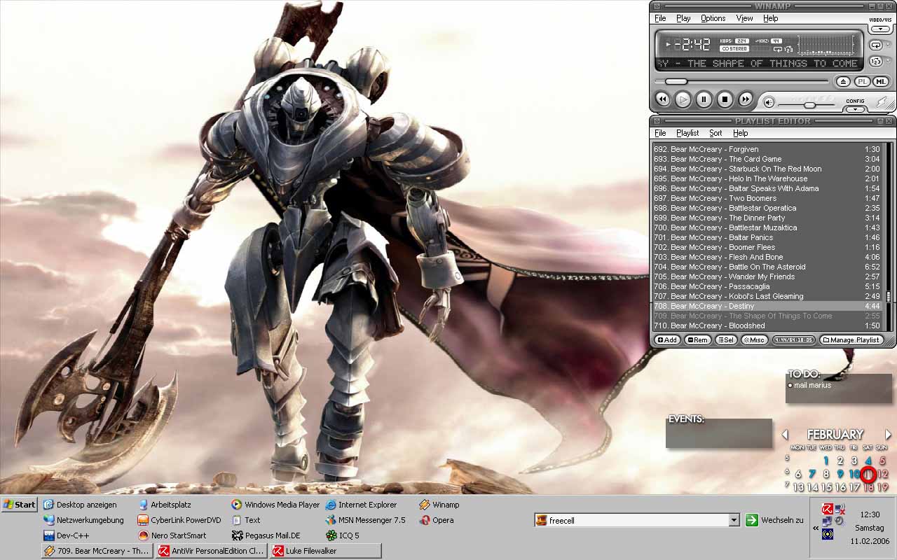
Task: Toggle Winamp repeat mode button
Action: coord(876,45)
